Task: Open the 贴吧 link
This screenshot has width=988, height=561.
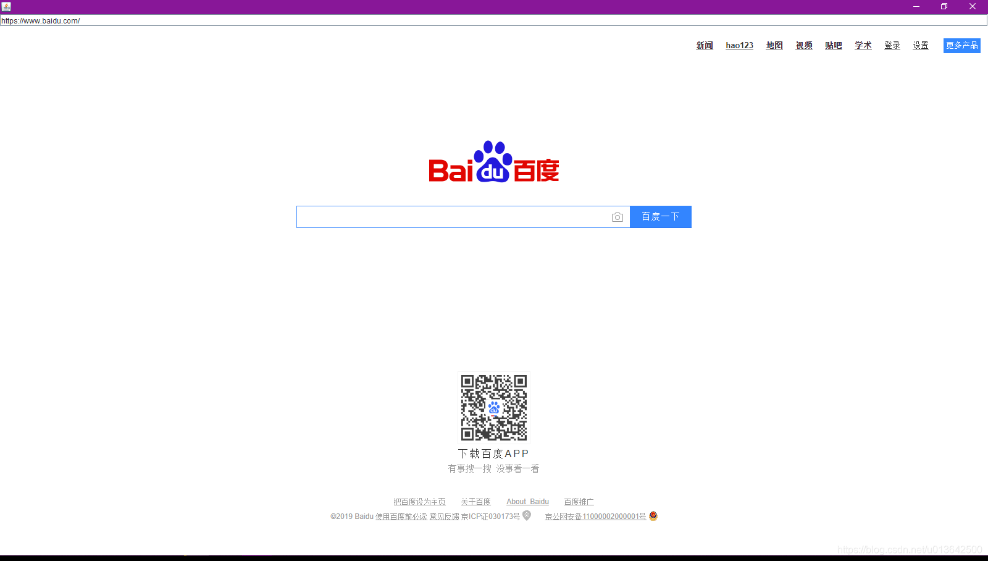Action: pos(833,45)
